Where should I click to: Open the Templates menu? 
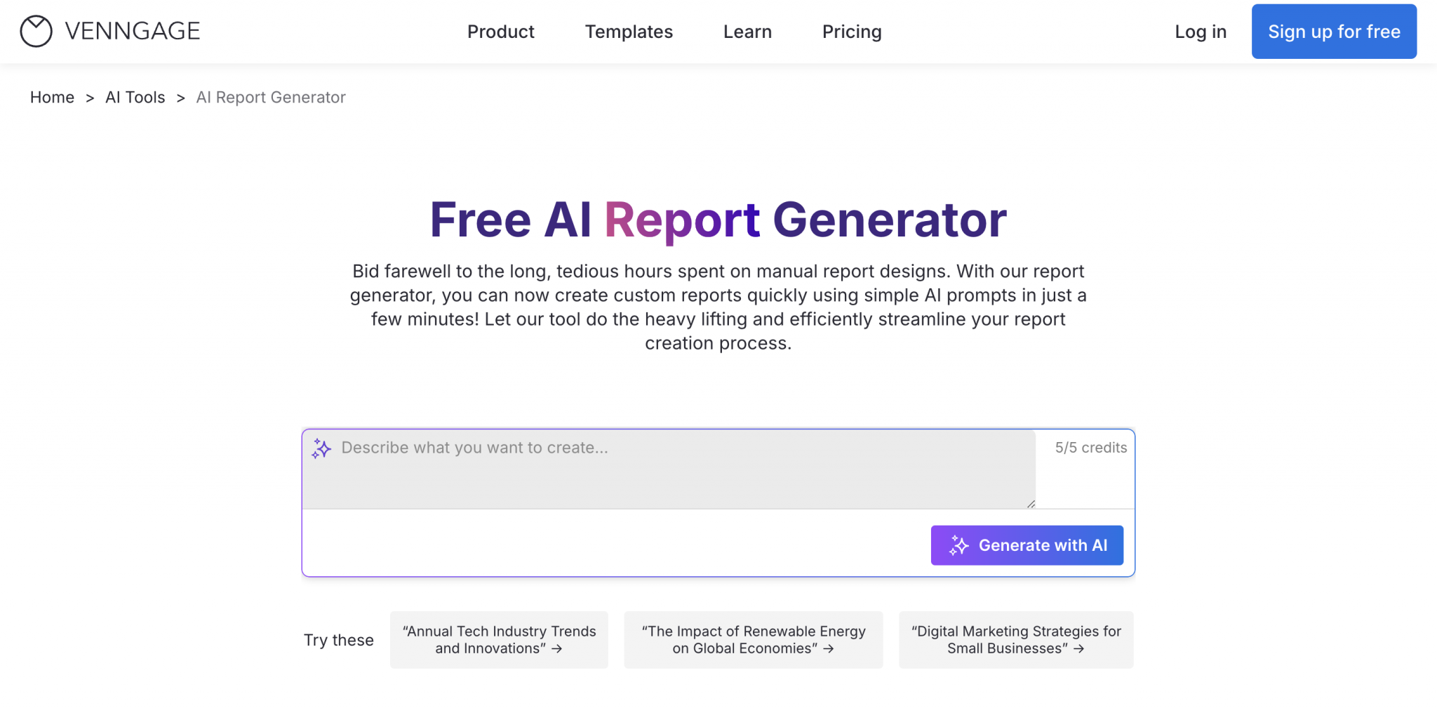628,31
